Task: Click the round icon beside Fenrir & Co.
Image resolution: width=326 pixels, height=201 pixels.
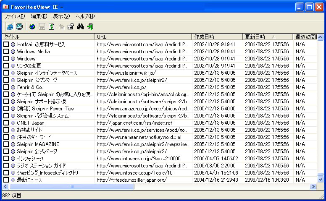Action: (x=13, y=87)
